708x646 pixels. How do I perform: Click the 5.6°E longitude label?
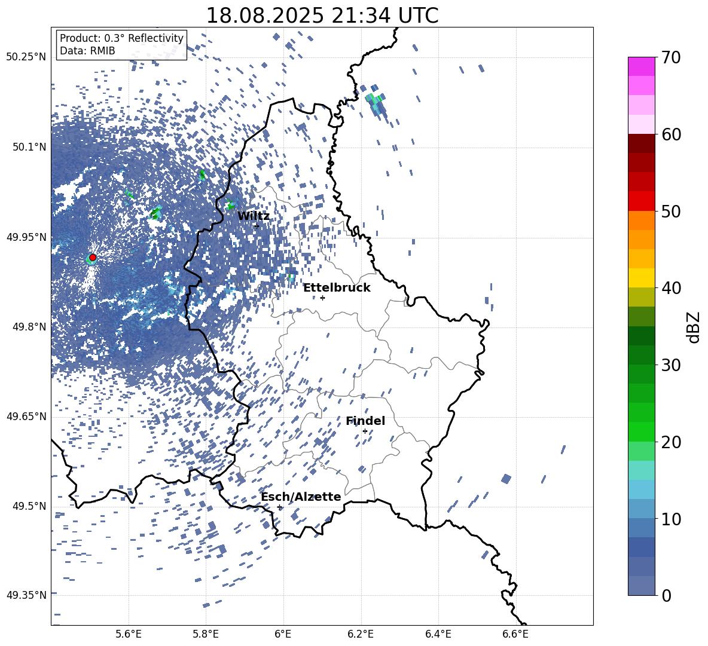point(129,634)
